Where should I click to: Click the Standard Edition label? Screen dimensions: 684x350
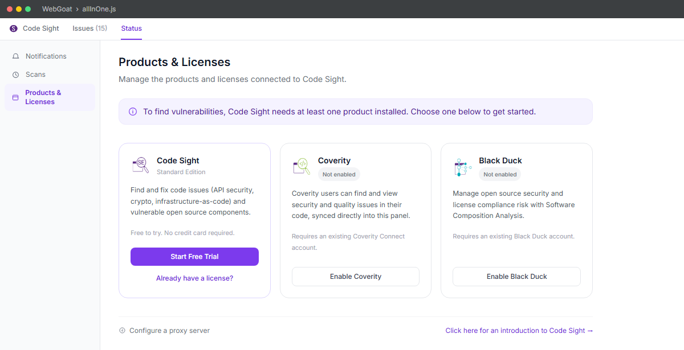click(x=181, y=172)
